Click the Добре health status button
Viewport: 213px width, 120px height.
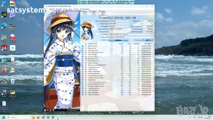coord(118,40)
